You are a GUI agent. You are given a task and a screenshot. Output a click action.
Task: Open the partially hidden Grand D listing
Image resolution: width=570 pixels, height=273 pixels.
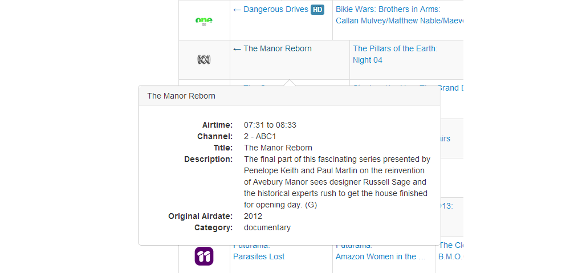[450, 88]
